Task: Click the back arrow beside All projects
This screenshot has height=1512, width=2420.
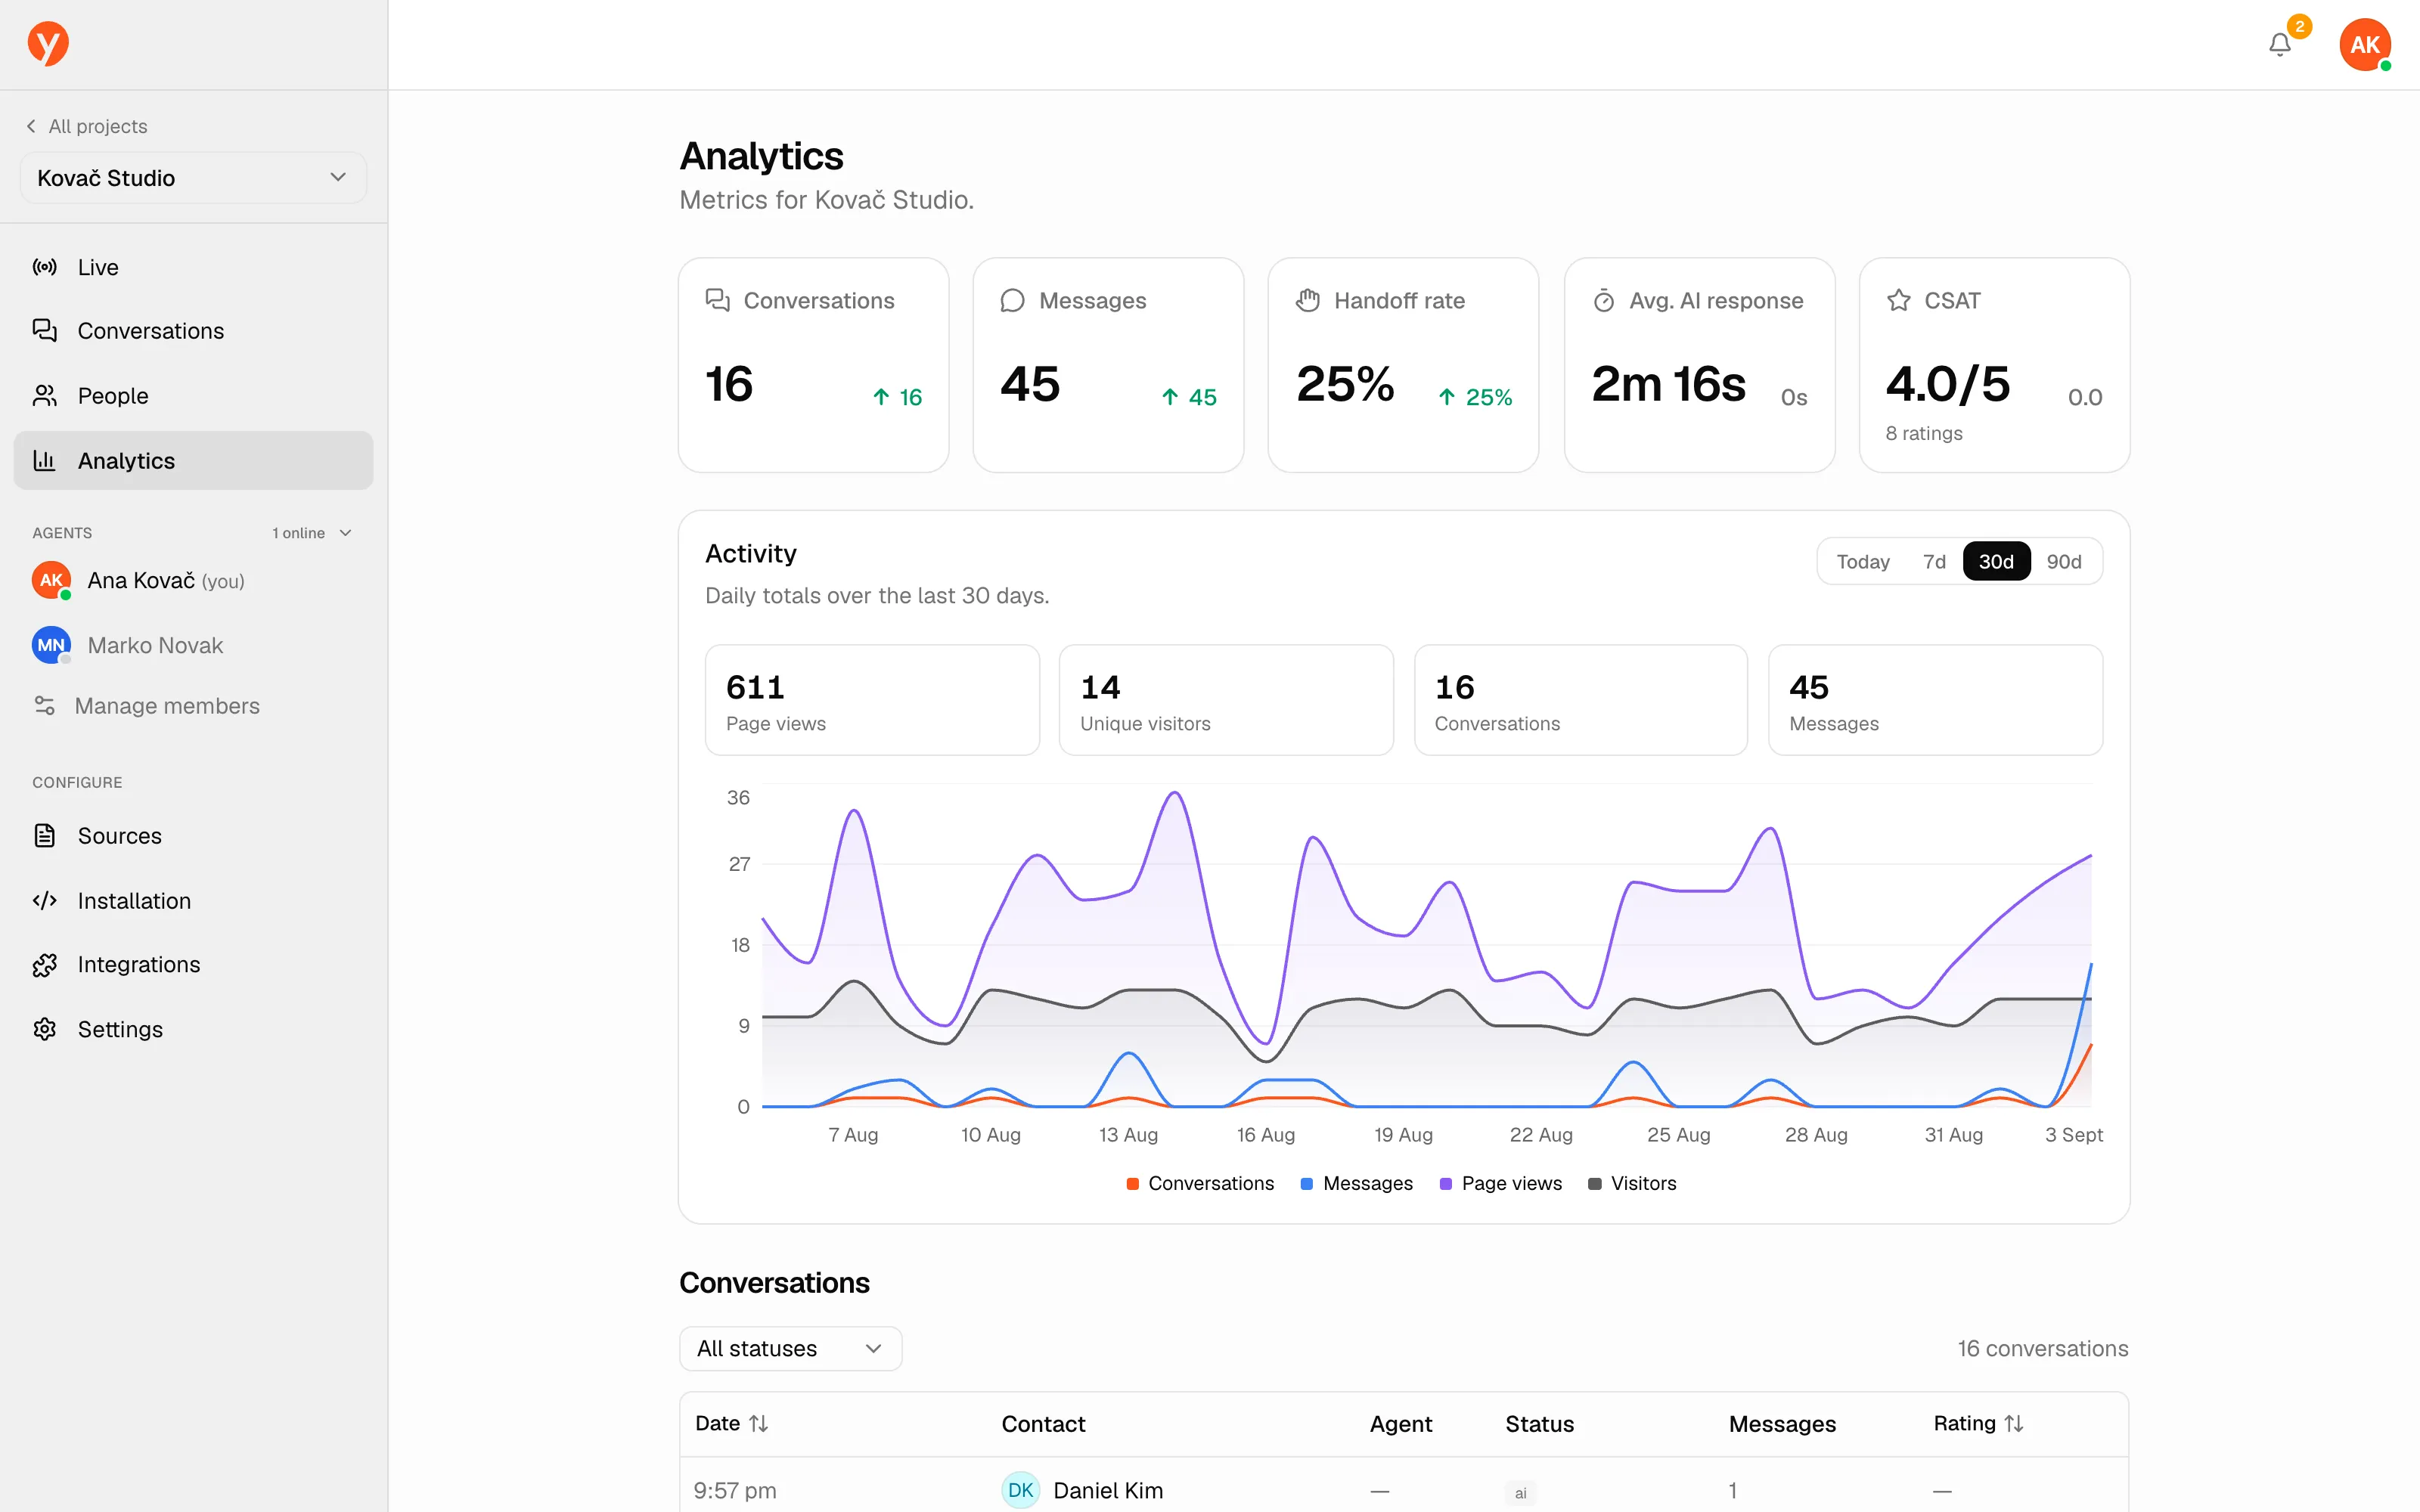Action: [x=31, y=126]
